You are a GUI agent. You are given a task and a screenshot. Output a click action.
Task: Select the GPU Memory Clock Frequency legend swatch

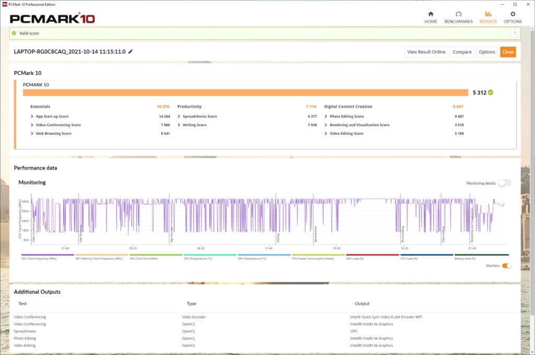point(102,255)
